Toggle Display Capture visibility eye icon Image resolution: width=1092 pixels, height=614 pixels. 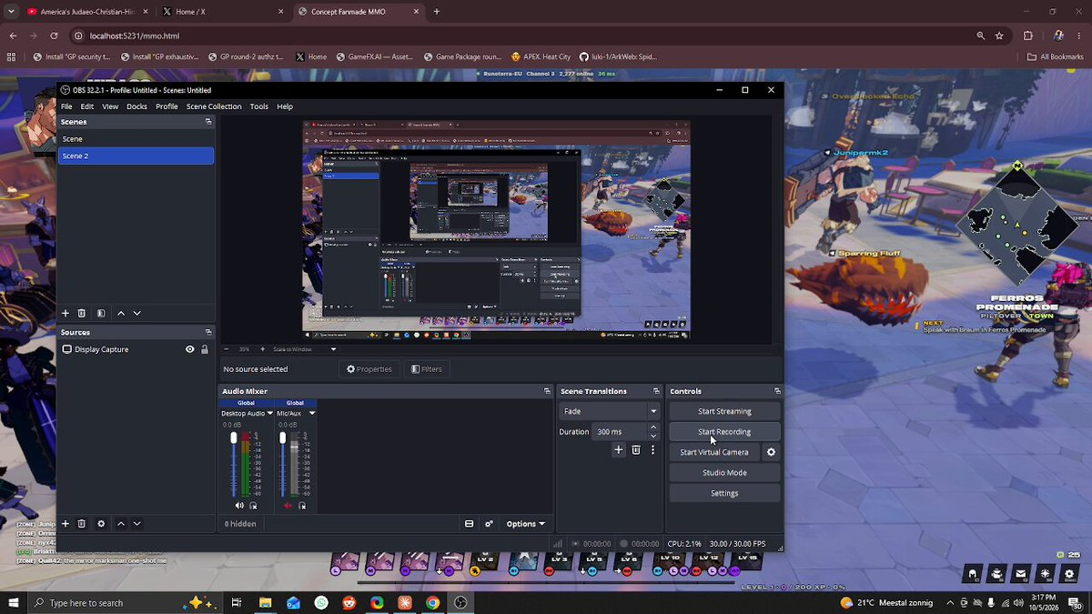(190, 349)
